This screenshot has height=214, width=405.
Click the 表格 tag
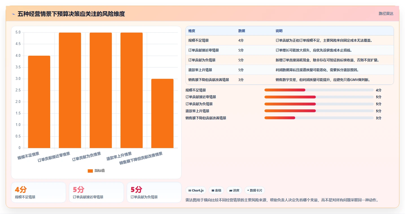(216, 190)
